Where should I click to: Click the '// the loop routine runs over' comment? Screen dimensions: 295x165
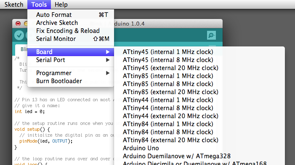(x=64, y=159)
